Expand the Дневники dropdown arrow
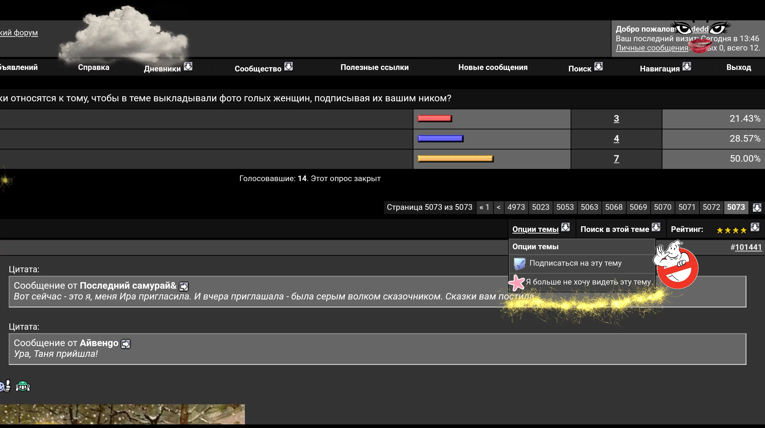 [x=188, y=66]
